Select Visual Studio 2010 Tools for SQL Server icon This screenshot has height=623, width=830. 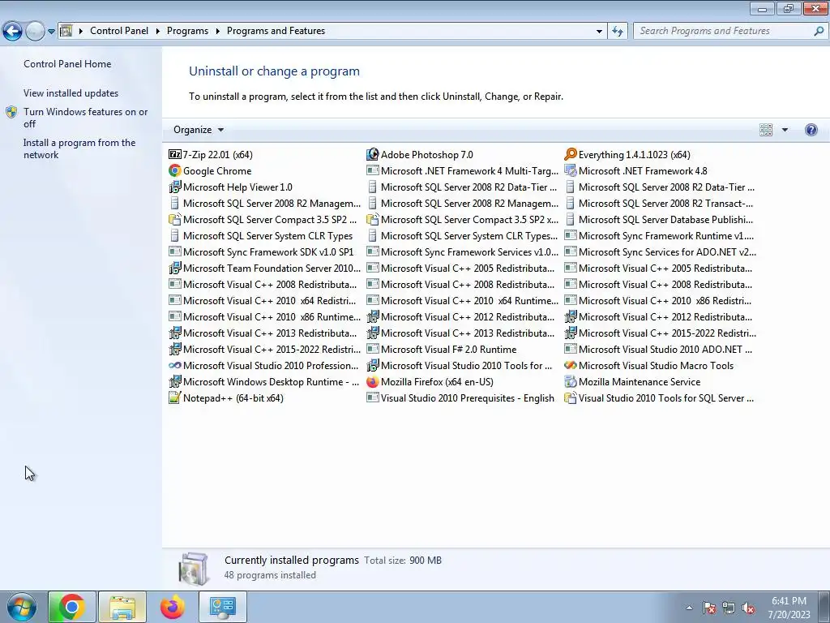570,397
